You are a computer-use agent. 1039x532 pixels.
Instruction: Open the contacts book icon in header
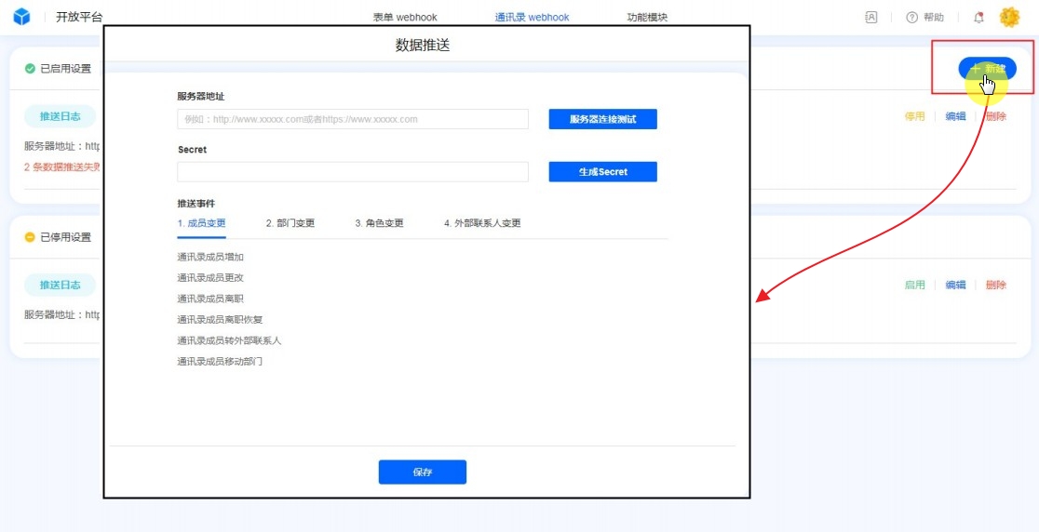tap(871, 17)
